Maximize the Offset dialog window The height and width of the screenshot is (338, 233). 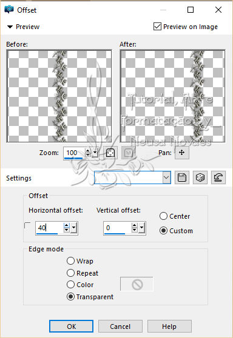coord(191,10)
